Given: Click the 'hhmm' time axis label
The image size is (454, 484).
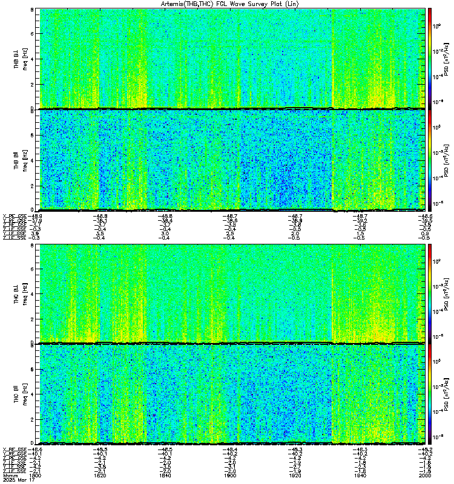Looking at the screenshot, I should pos(10,476).
